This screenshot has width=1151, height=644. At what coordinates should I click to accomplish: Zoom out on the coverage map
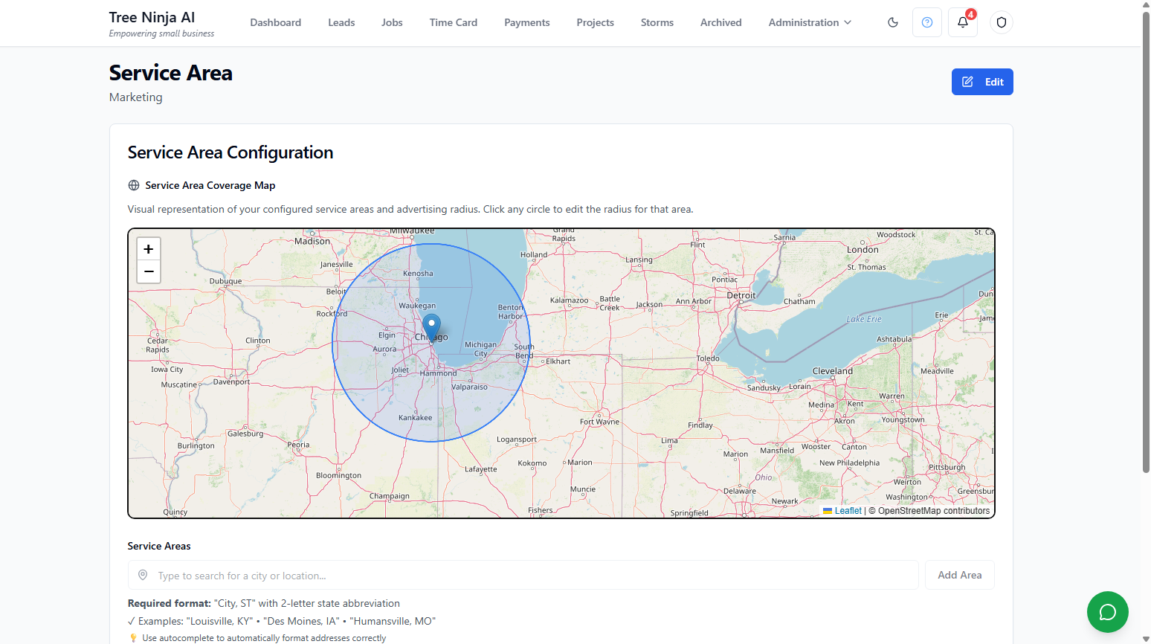149,272
